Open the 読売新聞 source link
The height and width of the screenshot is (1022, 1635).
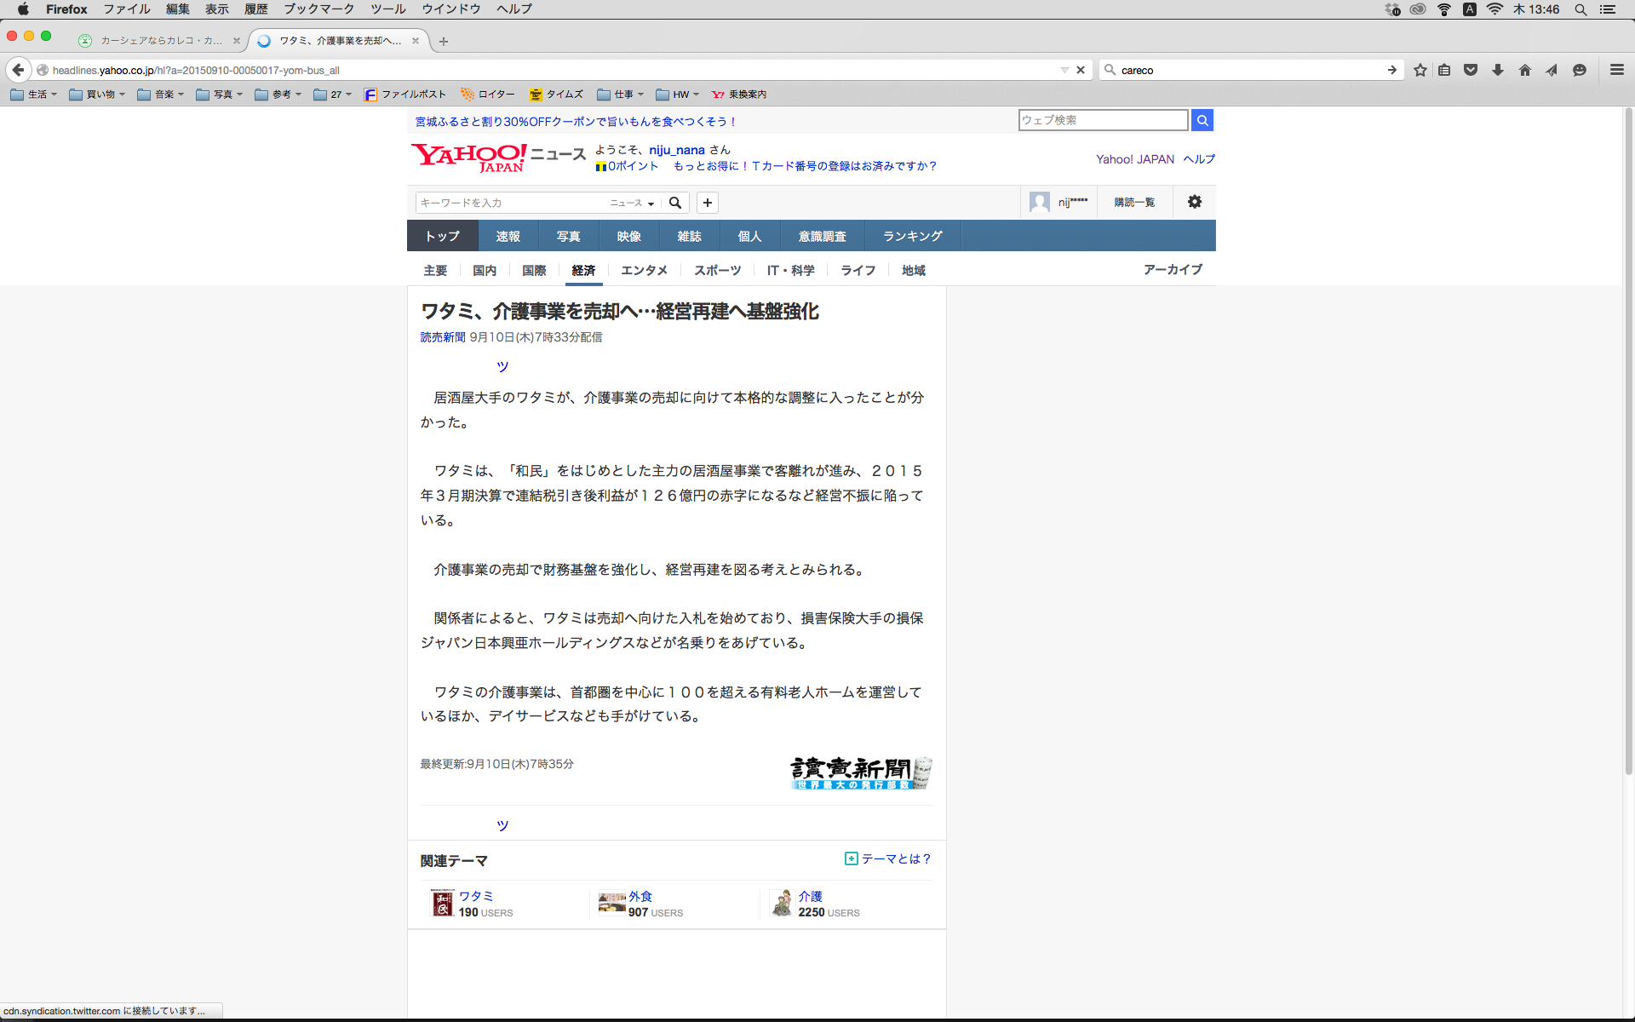point(443,337)
